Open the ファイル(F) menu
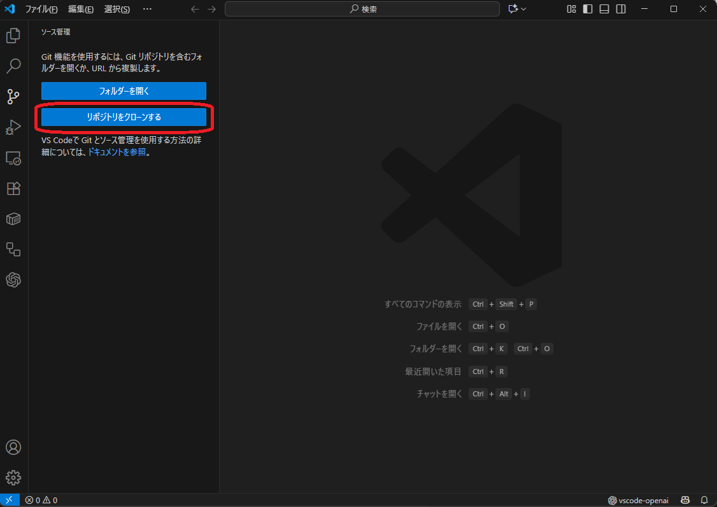The image size is (717, 507). tap(41, 9)
